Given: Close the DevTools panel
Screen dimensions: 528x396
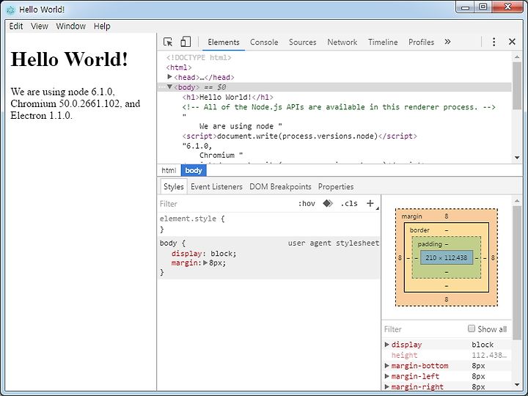Looking at the screenshot, I should pos(512,42).
